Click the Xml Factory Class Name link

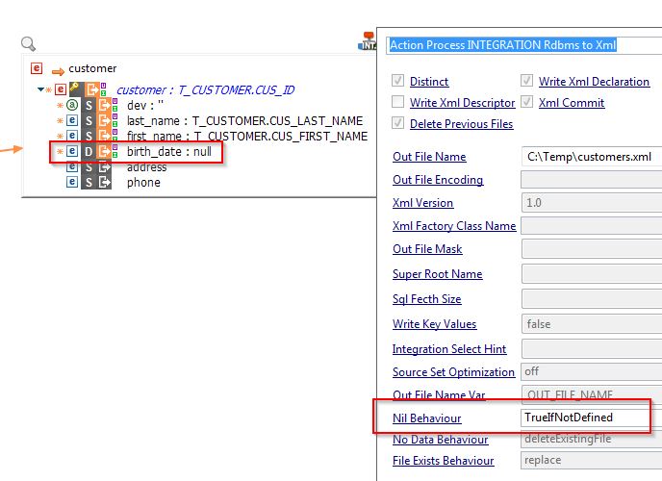(x=454, y=226)
